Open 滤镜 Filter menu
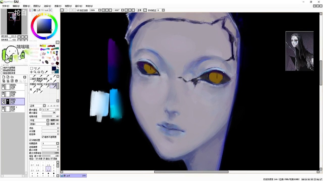Image resolution: width=323 pixels, height=181 pixels. [x=58, y=6]
